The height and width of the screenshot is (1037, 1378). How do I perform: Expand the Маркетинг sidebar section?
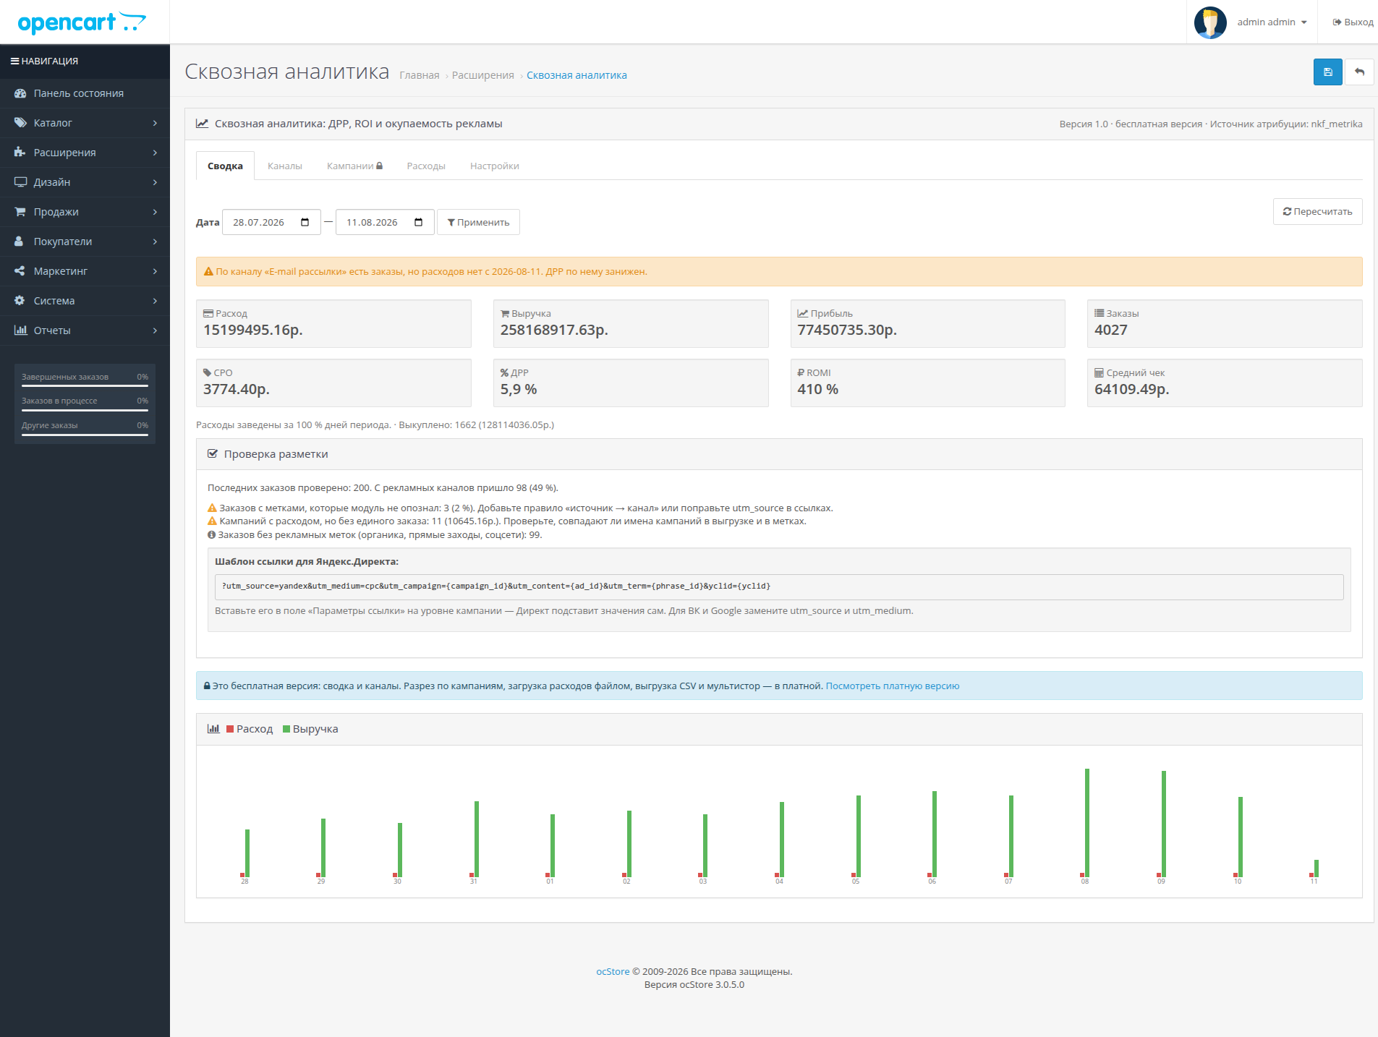tap(85, 271)
